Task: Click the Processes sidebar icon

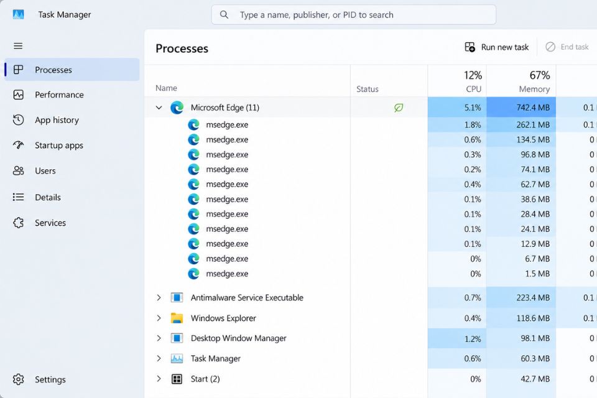Action: pos(18,70)
